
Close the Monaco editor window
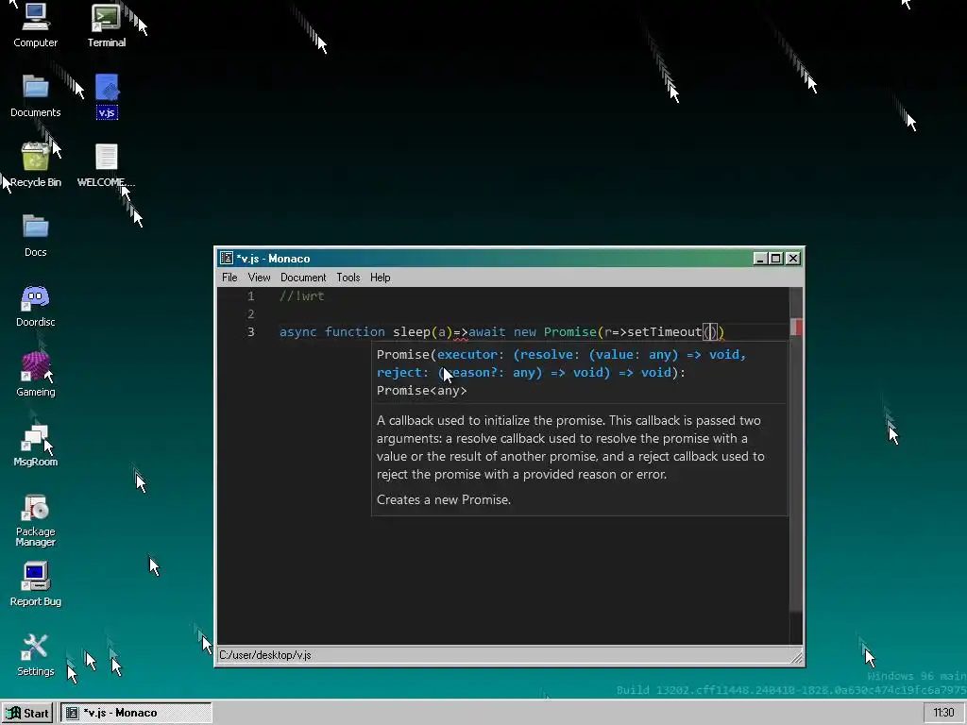793,259
